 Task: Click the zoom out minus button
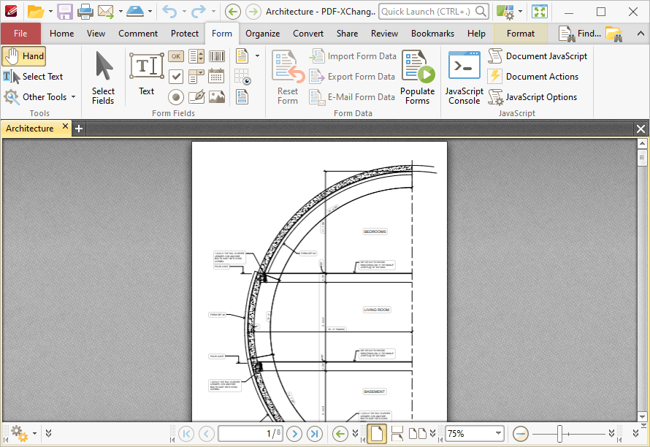[x=521, y=434]
